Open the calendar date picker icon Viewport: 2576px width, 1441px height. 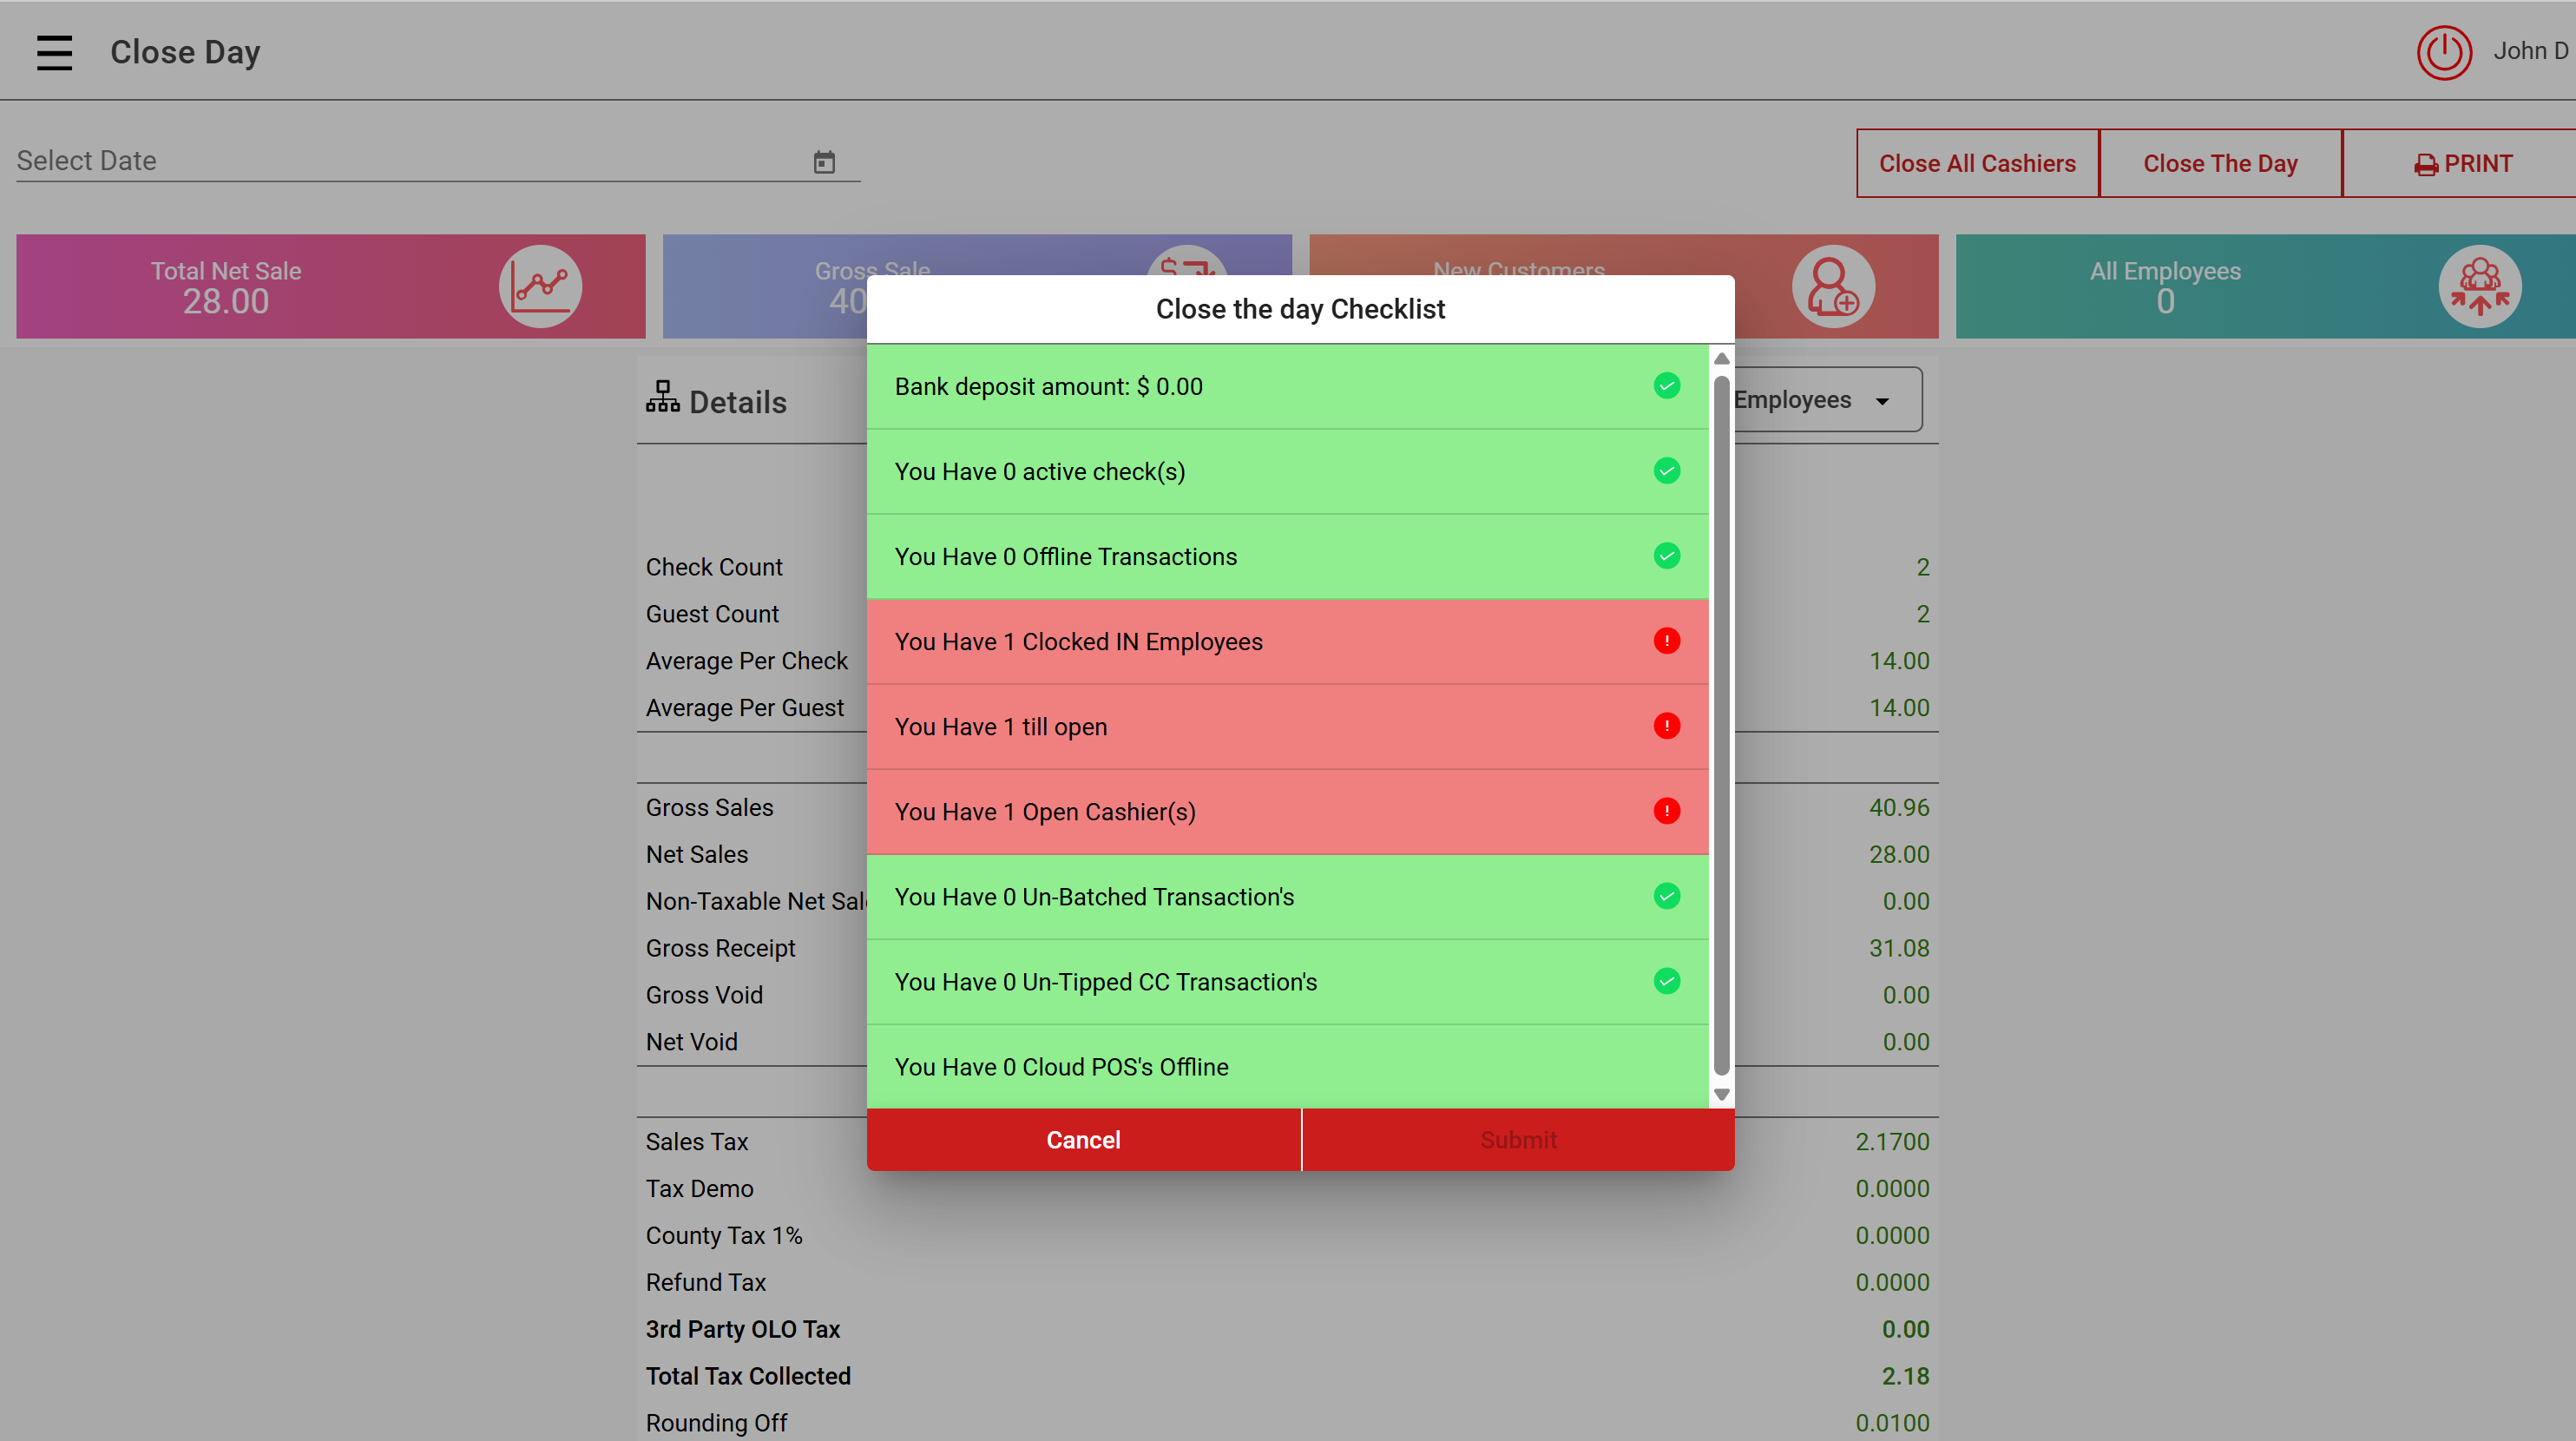click(823, 162)
